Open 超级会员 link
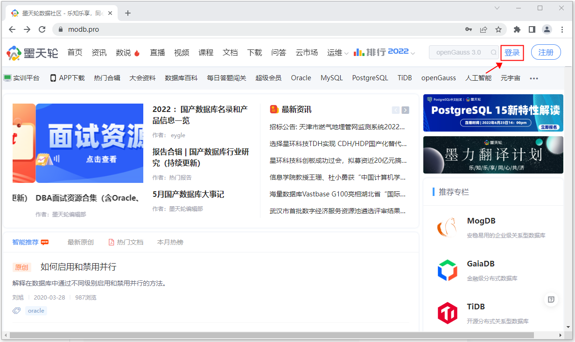The width and height of the screenshot is (575, 342). pos(268,78)
